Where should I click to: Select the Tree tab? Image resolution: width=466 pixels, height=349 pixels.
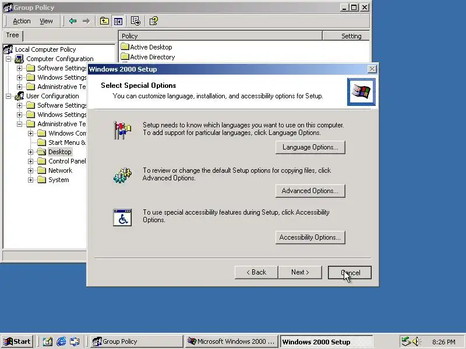[12, 35]
